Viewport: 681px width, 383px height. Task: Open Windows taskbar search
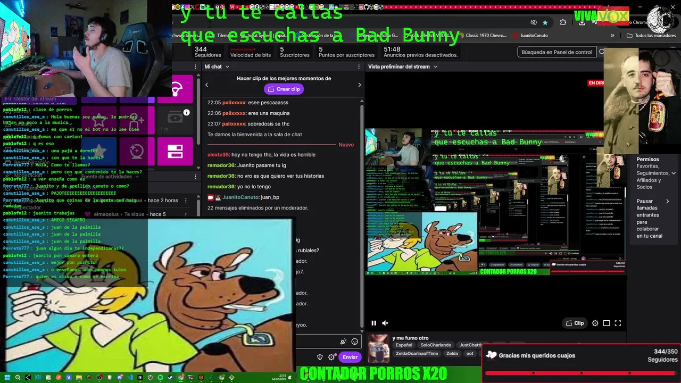(18, 377)
